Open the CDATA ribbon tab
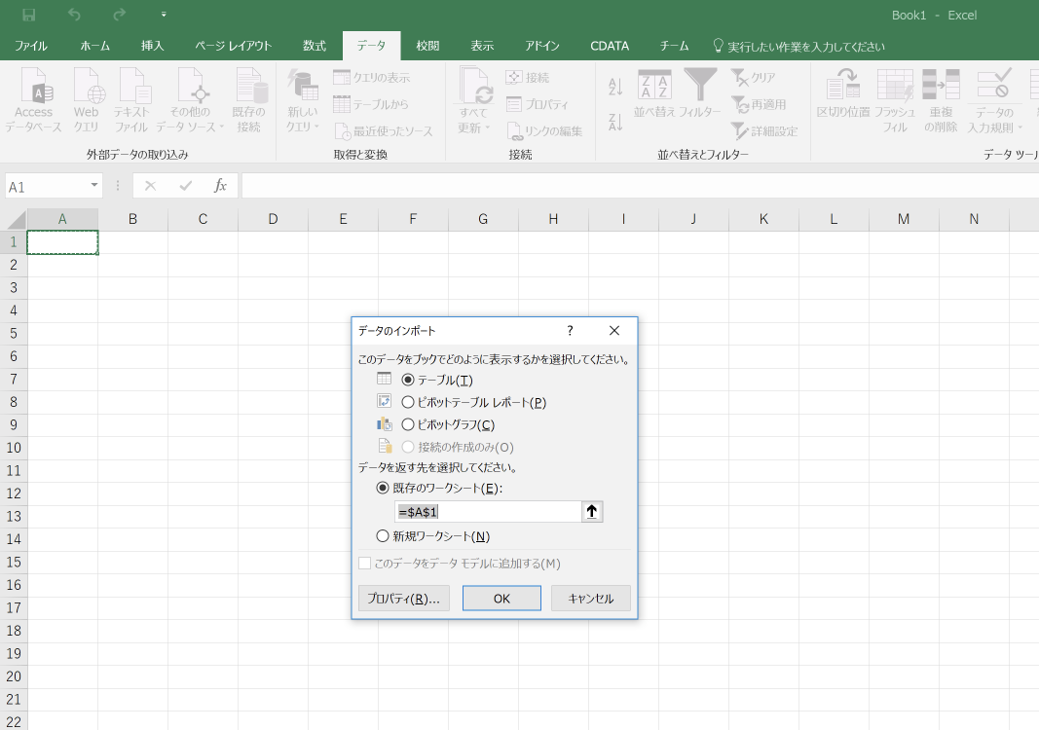This screenshot has width=1039, height=730. pos(609,45)
